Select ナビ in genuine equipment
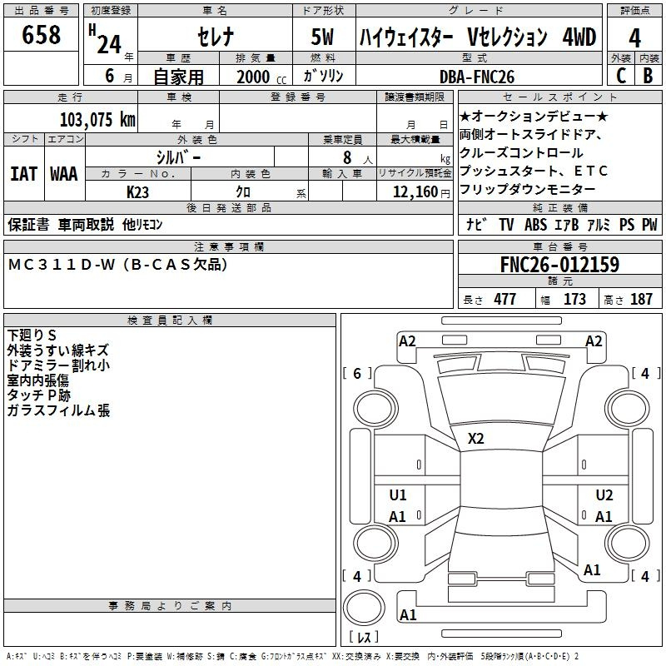Image resolution: width=666 pixels, height=666 pixels. (x=476, y=224)
